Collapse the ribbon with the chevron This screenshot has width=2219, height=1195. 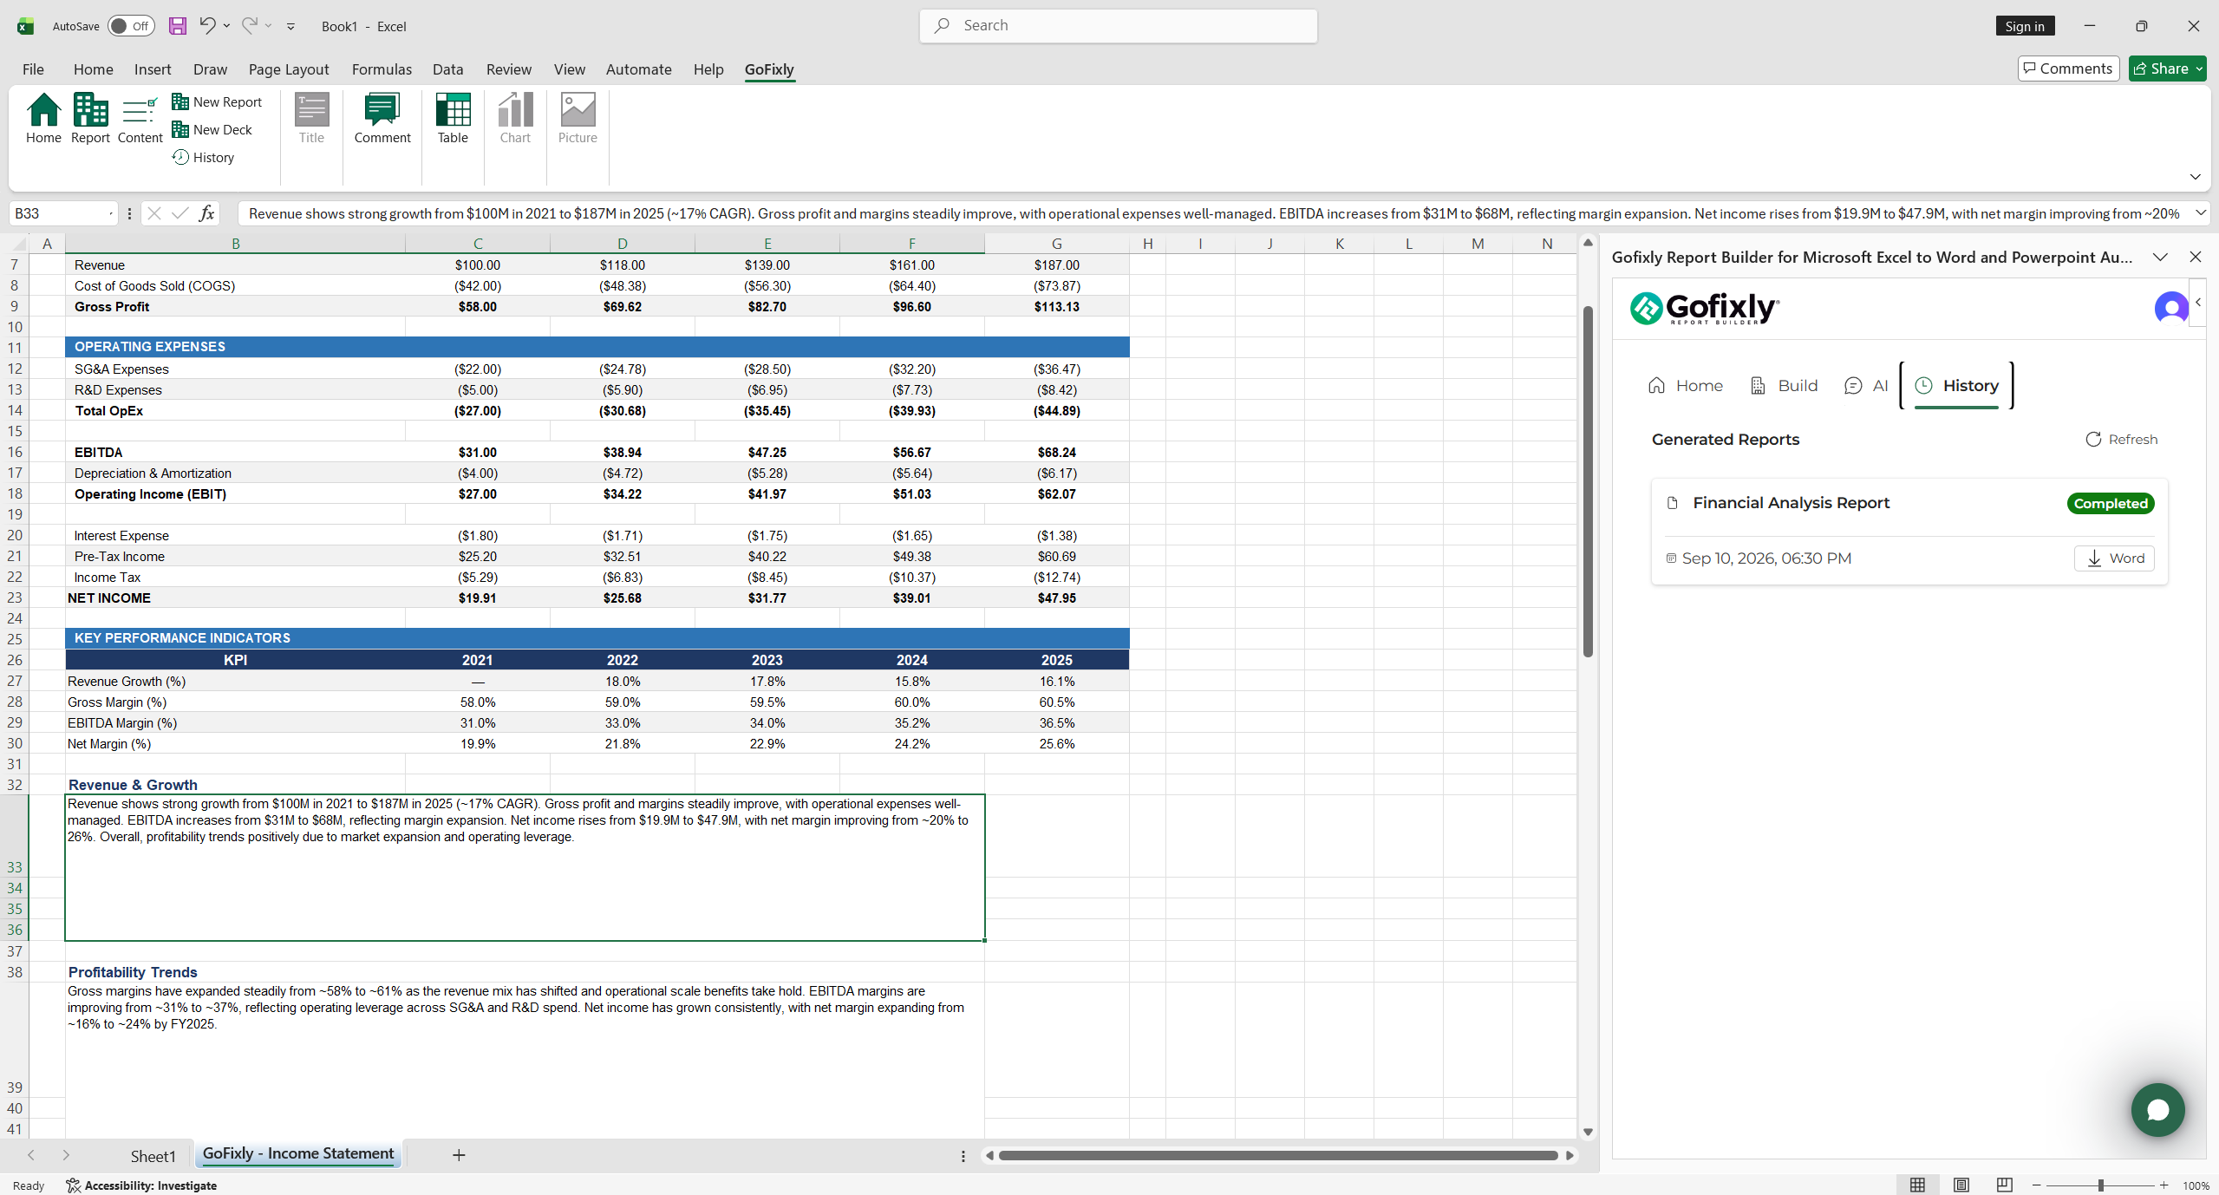pos(2195,177)
